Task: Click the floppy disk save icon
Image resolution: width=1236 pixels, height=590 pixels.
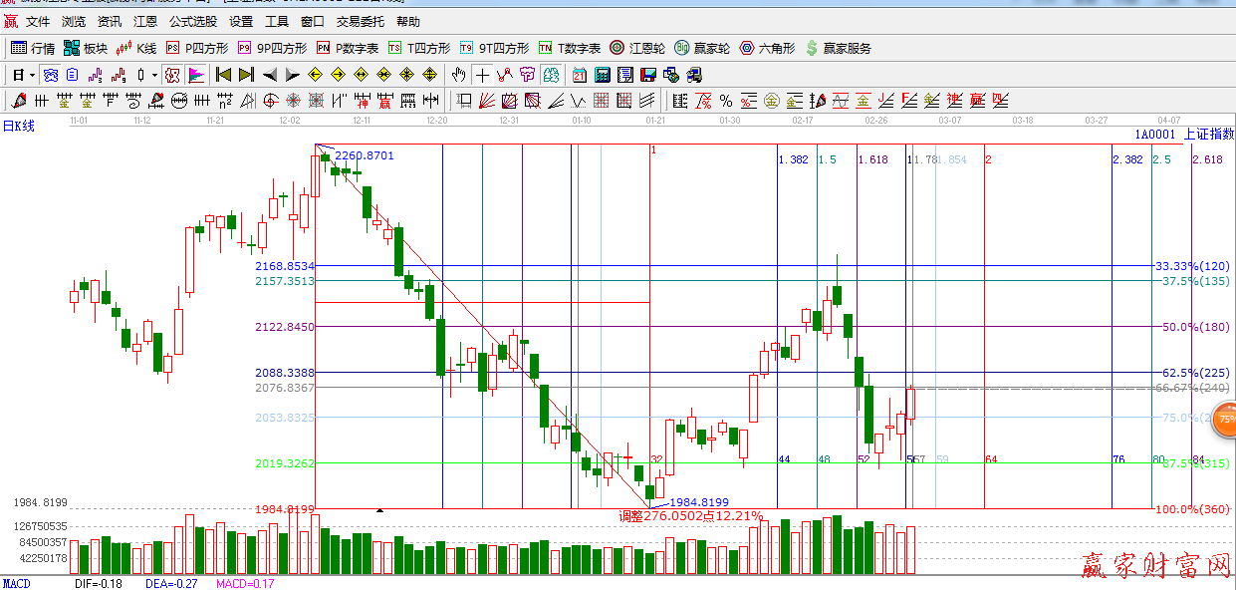Action: (x=648, y=75)
